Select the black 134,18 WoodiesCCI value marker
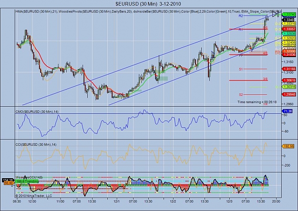This screenshot has width=298, height=211. coord(8,180)
